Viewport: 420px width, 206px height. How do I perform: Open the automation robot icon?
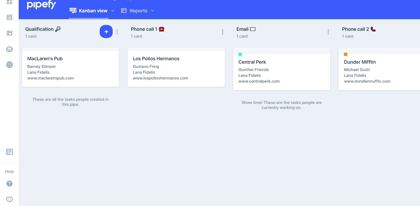(x=9, y=49)
